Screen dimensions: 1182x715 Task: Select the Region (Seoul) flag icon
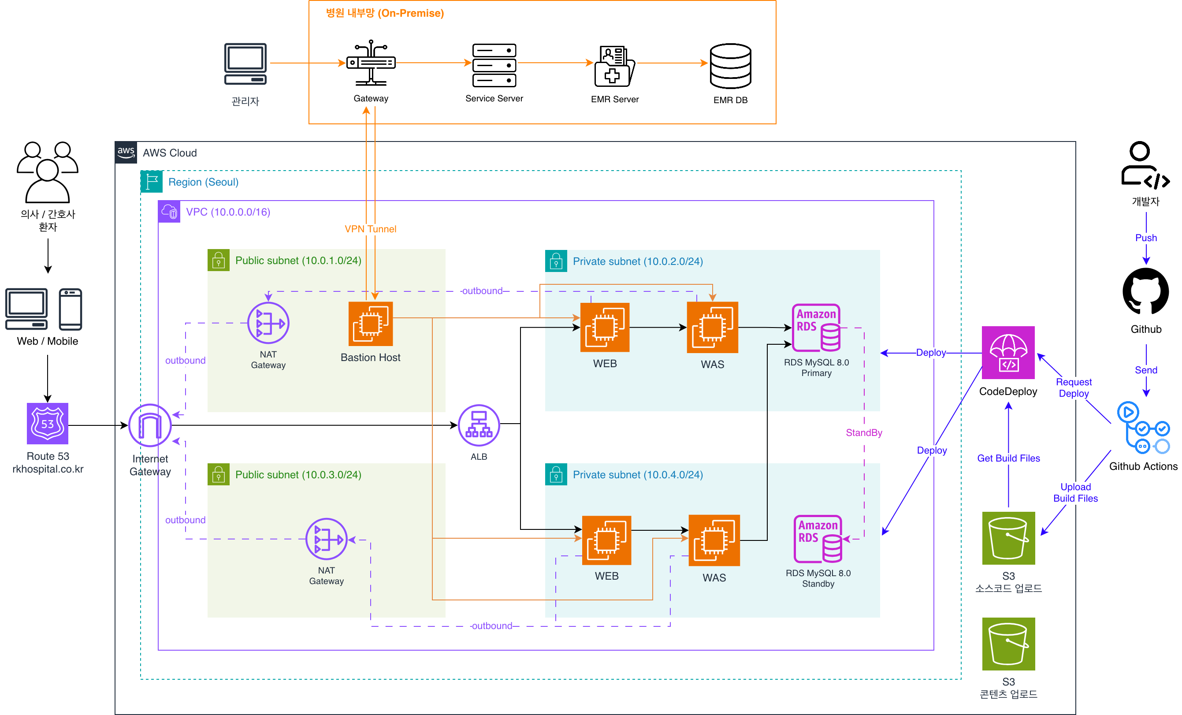[x=151, y=181]
